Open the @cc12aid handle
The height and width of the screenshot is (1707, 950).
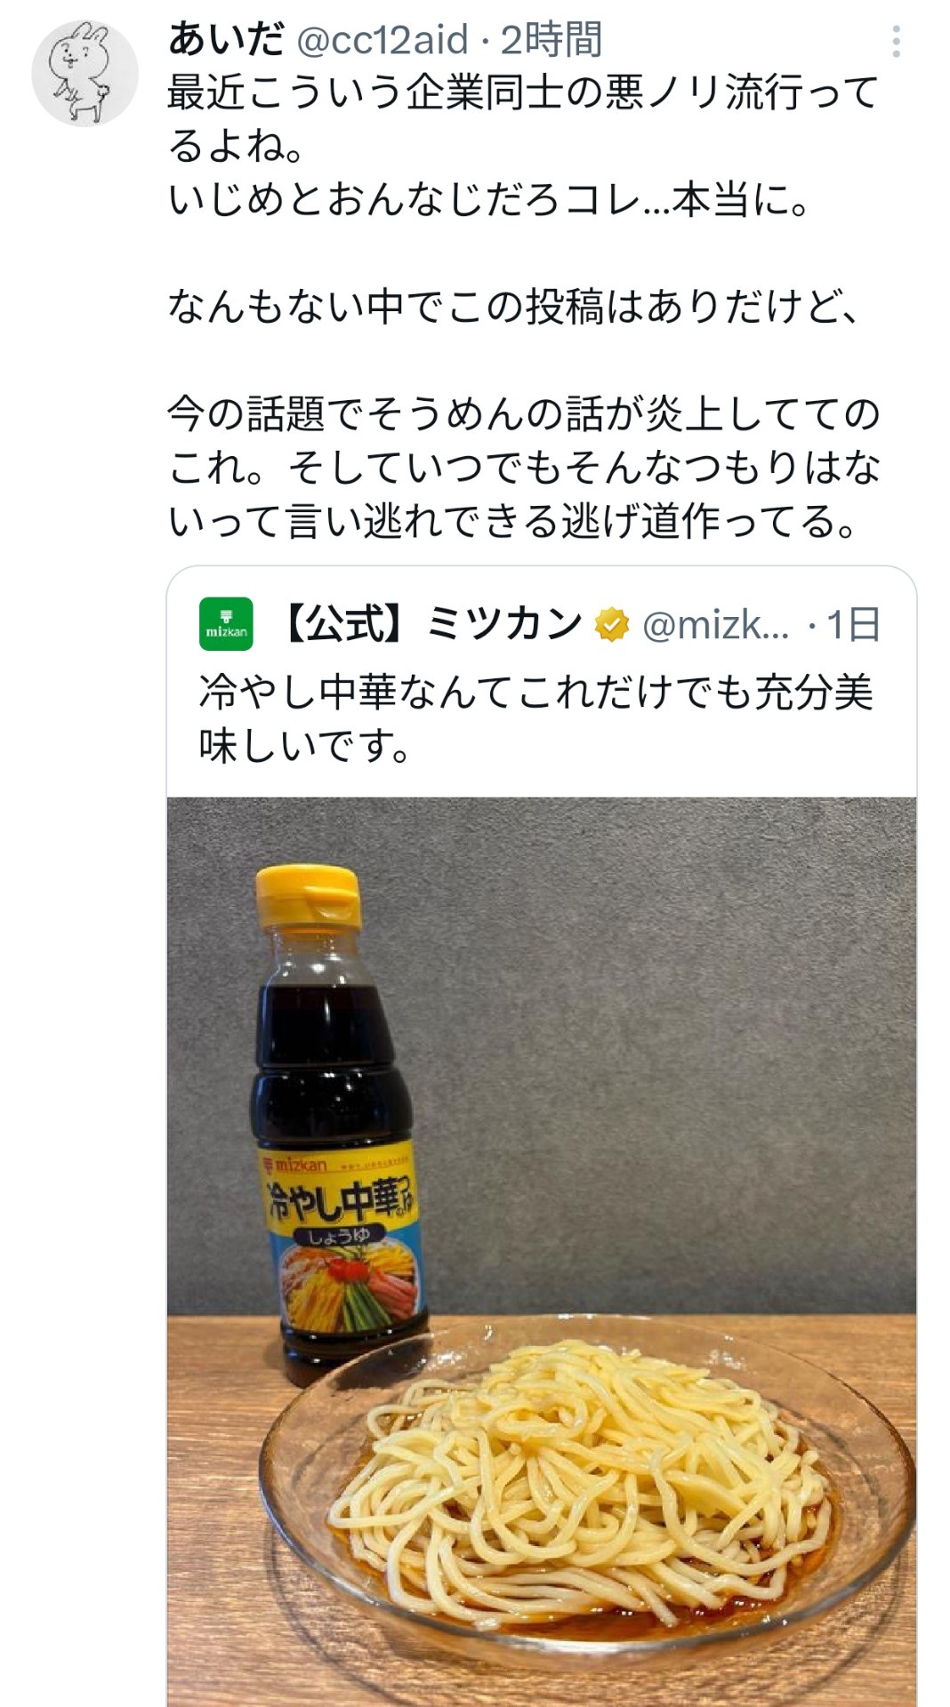click(x=382, y=40)
